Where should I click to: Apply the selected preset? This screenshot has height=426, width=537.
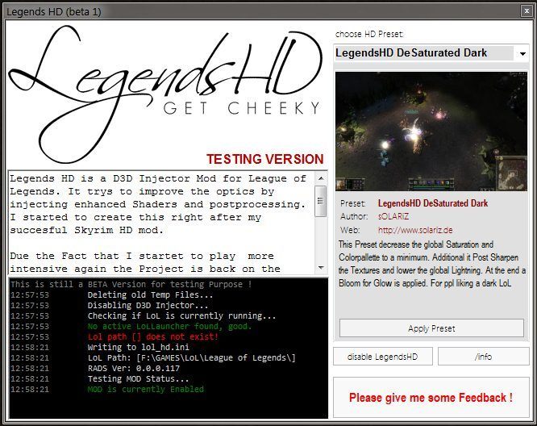[x=431, y=328]
